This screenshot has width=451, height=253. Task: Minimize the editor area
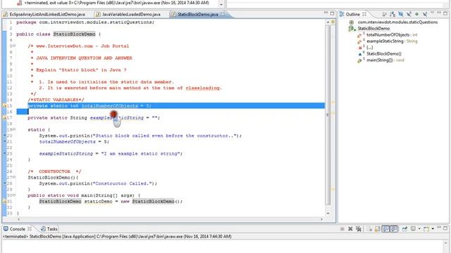click(326, 13)
